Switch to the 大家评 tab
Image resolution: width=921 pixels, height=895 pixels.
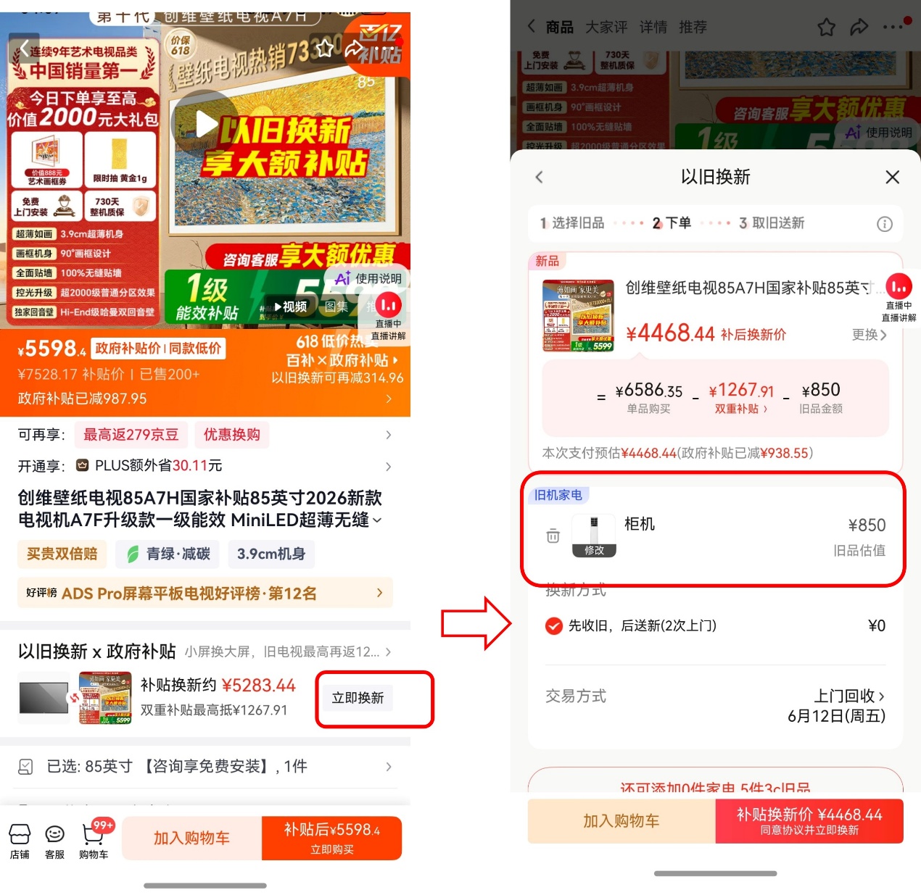pyautogui.click(x=606, y=28)
